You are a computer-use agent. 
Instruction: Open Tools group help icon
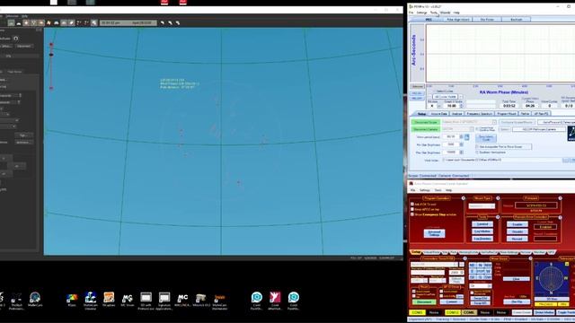click(498, 217)
